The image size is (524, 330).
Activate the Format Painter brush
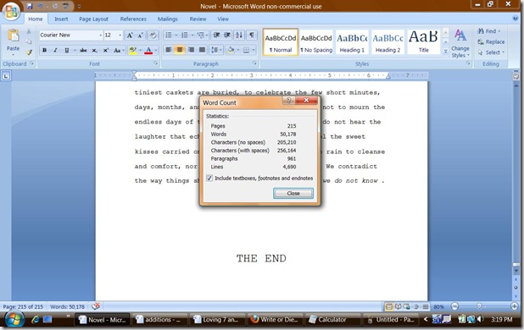tap(29, 52)
